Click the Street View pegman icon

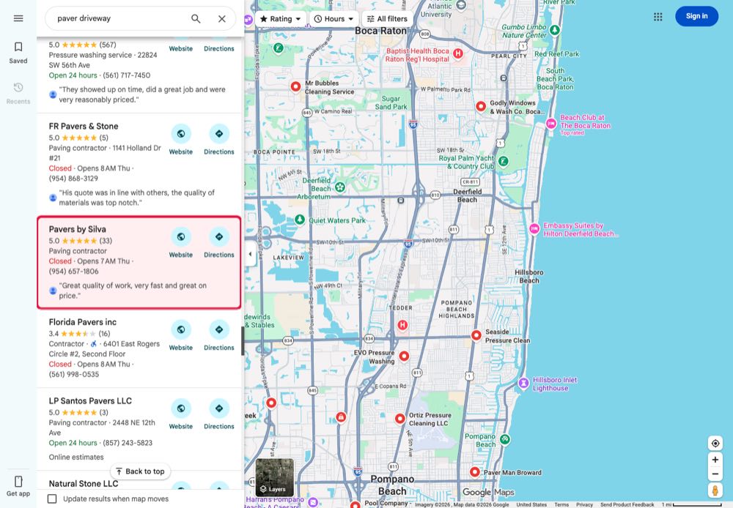click(715, 490)
